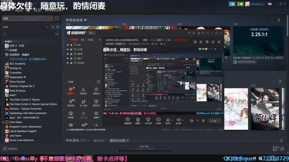
Task: Toggle lock on the 全屏 1 source
Action: (71, 58)
